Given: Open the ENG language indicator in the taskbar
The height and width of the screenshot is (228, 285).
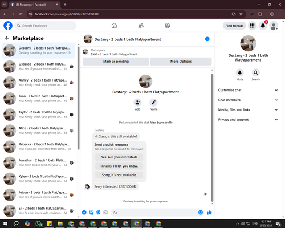Looking at the screenshot, I should pyautogui.click(x=255, y=223).
